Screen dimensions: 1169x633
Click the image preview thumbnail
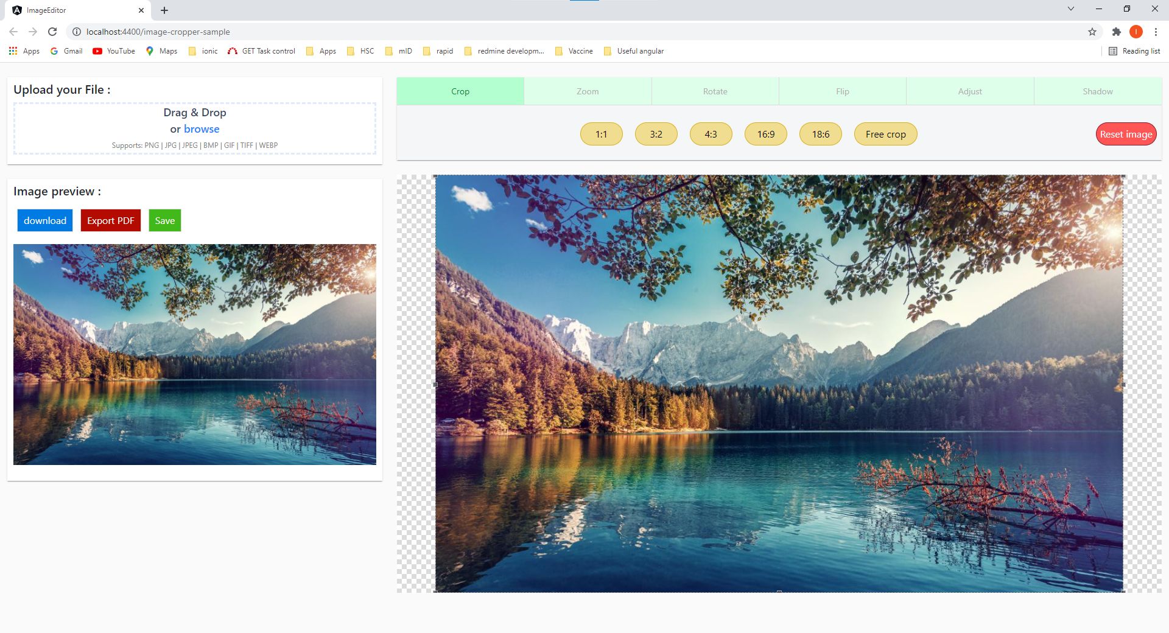coord(195,354)
